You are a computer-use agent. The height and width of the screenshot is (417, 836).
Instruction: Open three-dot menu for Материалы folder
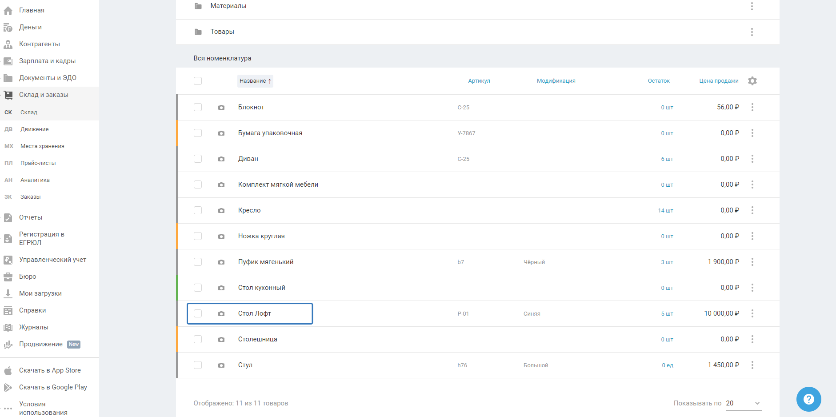tap(752, 6)
